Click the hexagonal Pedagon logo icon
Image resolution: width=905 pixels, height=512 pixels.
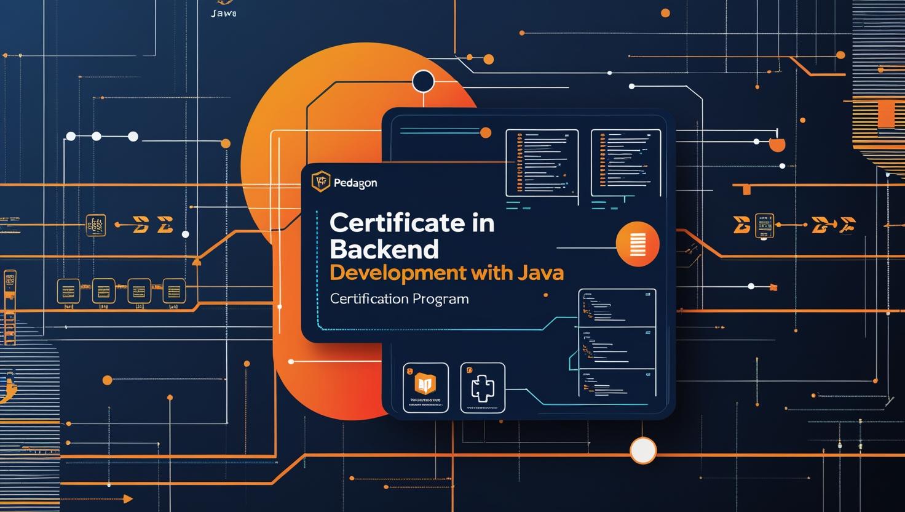pyautogui.click(x=321, y=182)
